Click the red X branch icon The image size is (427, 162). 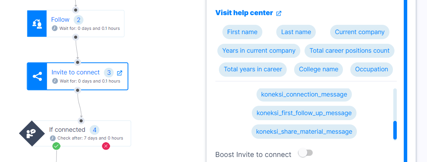[106, 146]
